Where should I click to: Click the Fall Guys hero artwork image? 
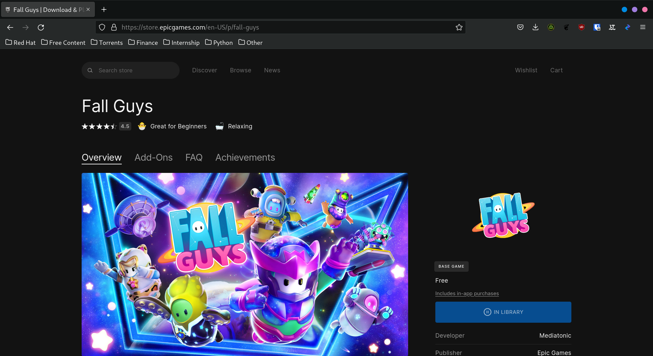(x=245, y=264)
